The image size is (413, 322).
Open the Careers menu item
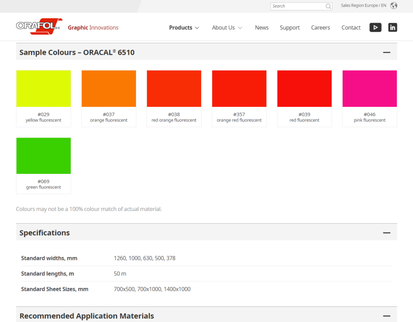(x=320, y=28)
